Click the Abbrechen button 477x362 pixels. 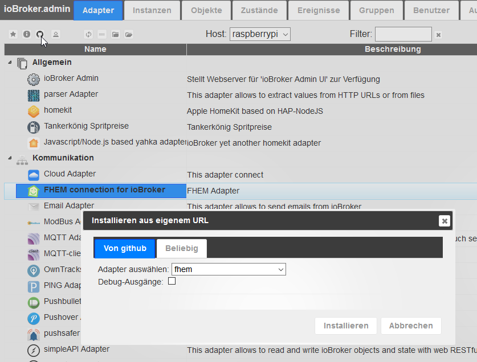(411, 326)
